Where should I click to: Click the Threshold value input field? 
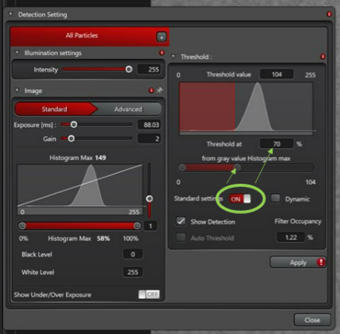click(x=277, y=75)
